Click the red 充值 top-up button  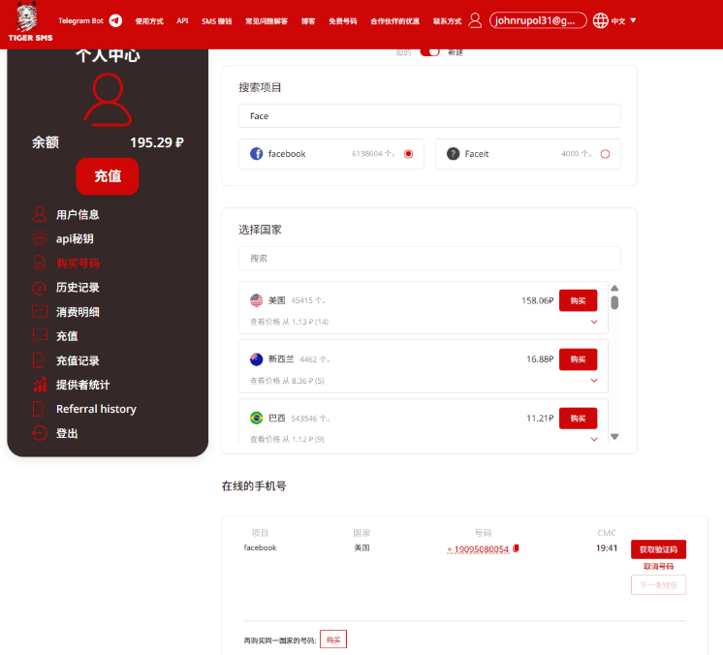108,176
